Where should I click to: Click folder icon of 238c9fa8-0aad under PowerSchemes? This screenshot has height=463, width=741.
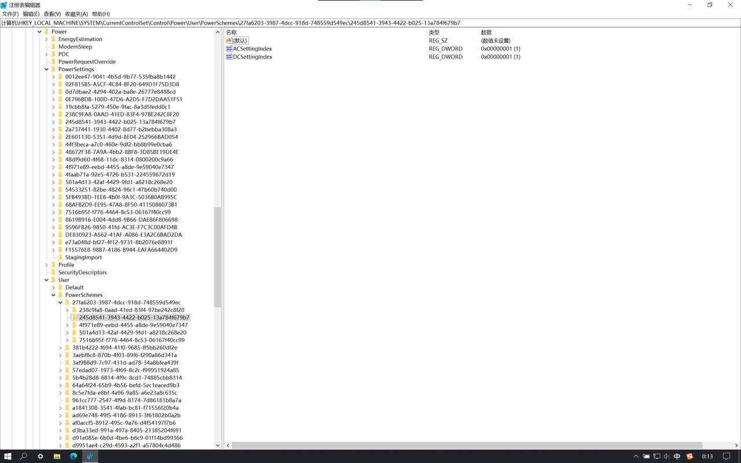pyautogui.click(x=74, y=310)
